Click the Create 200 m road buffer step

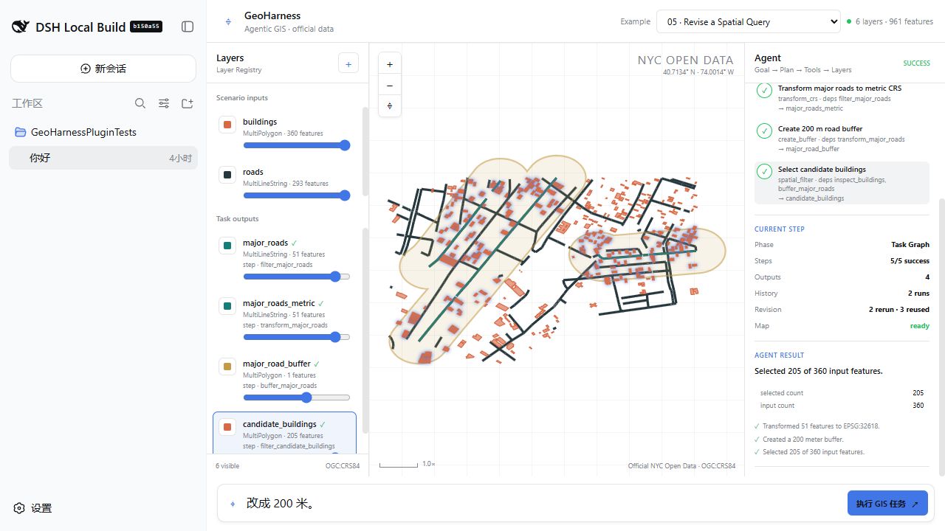coord(842,138)
